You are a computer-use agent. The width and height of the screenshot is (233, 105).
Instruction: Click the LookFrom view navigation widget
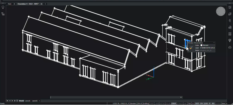click(221, 11)
